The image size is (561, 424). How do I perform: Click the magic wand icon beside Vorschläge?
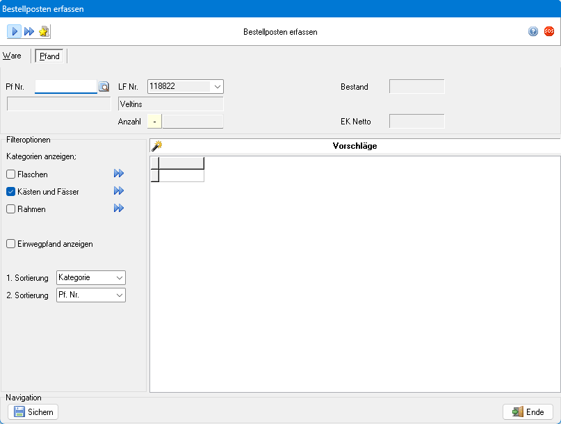pos(157,146)
